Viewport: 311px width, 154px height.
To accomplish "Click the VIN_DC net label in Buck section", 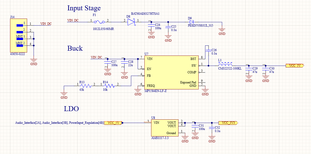I will click(96, 57).
